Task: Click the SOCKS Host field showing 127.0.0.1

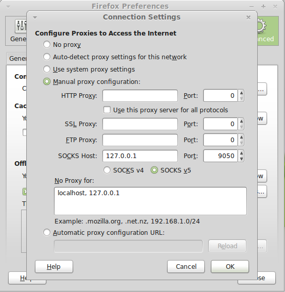Action: coord(140,156)
